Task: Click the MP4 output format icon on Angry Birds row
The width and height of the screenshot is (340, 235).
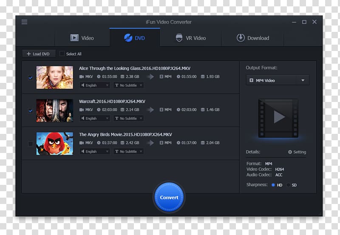Action: 161,143
